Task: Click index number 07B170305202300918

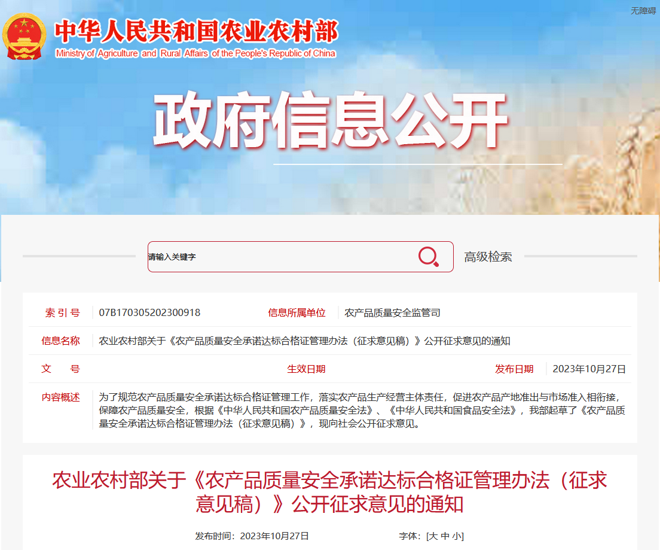Action: click(149, 313)
